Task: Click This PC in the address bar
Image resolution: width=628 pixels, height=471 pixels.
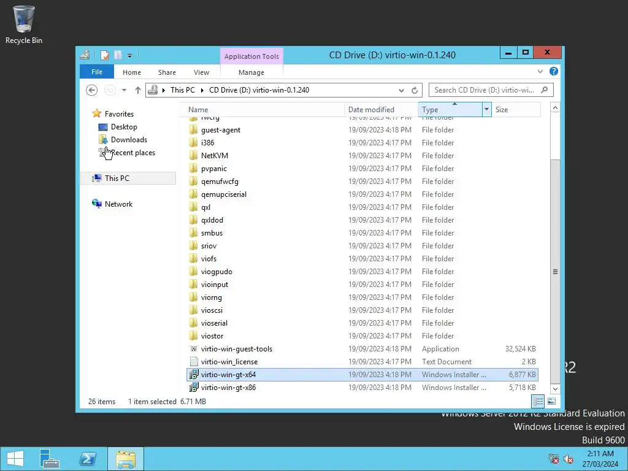Action: [x=183, y=90]
